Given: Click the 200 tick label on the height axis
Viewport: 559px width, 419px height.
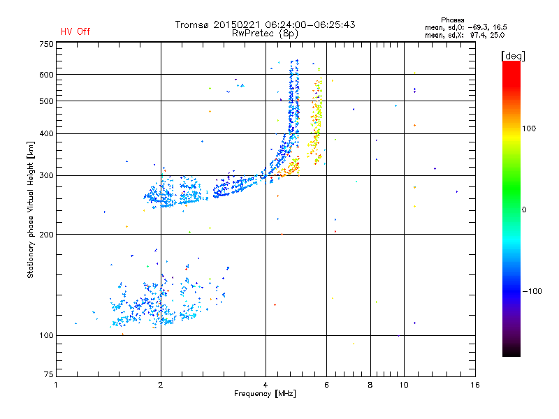Looking at the screenshot, I should point(46,235).
